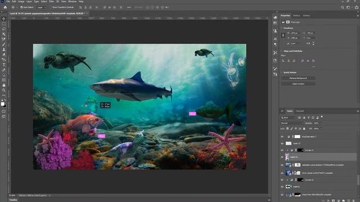Filter layers for type layers icon
The image size is (360, 202).
point(308,117)
